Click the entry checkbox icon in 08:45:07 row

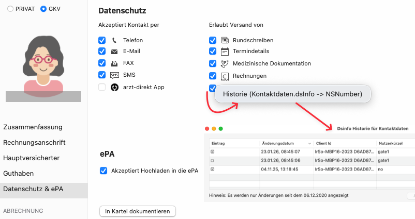coord(213,152)
